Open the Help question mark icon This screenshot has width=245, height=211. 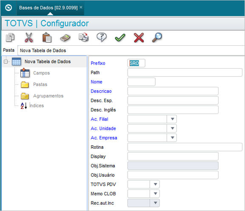(x=102, y=37)
